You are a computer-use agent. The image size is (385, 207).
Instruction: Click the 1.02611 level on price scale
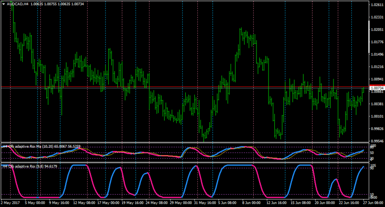tap(377, 5)
